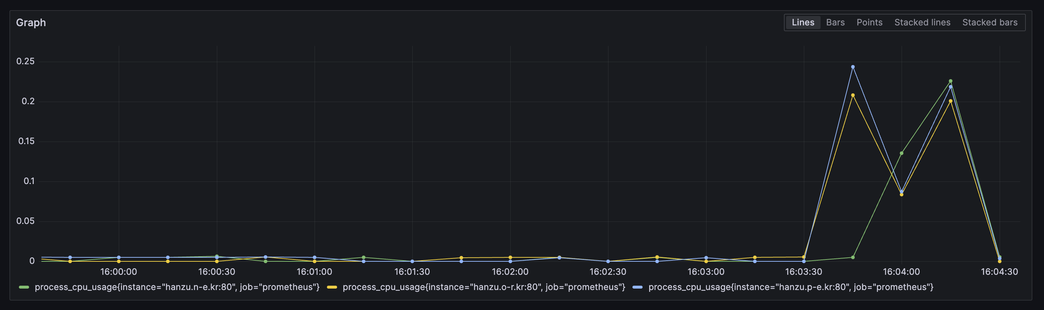
Task: Click the 0 y-axis label
Action: [32, 261]
